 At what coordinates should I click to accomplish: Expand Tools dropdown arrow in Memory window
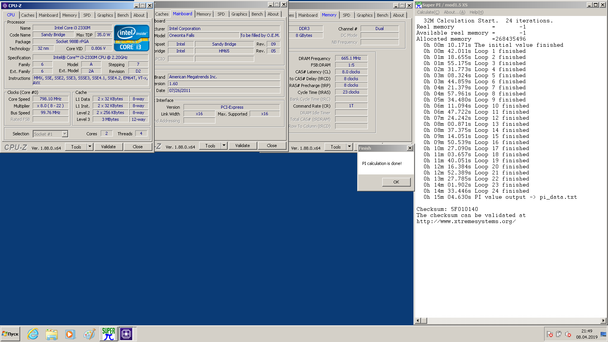click(350, 147)
